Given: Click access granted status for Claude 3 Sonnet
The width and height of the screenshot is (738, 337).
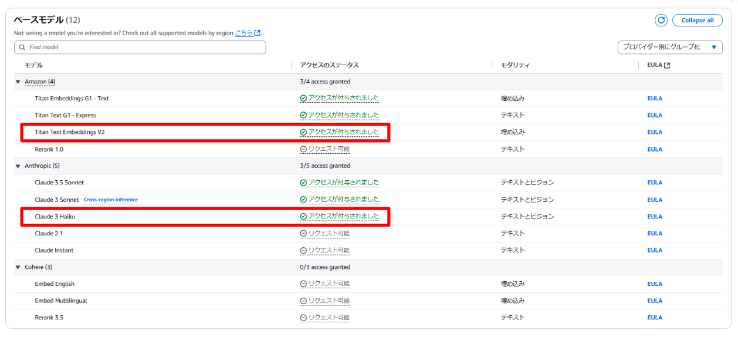Looking at the screenshot, I should 340,200.
